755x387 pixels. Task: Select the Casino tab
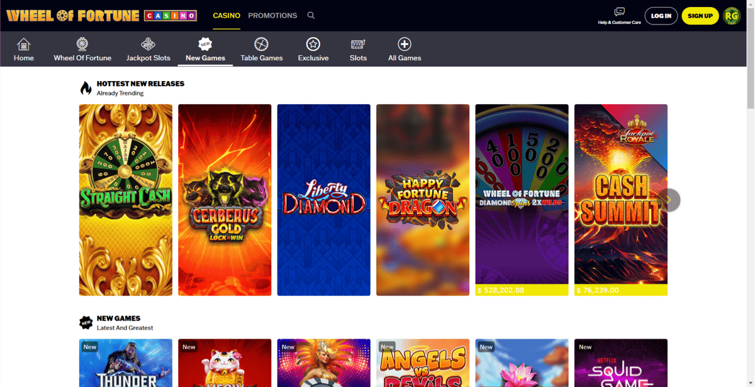click(x=226, y=16)
